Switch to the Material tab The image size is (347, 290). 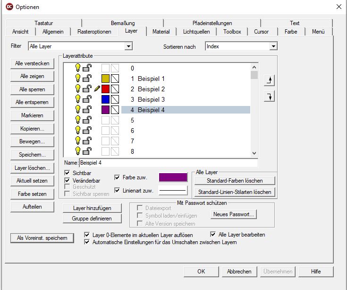[x=161, y=32]
